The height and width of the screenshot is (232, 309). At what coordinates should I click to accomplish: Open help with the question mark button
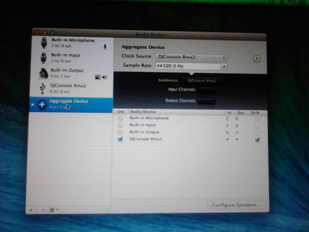[256, 59]
